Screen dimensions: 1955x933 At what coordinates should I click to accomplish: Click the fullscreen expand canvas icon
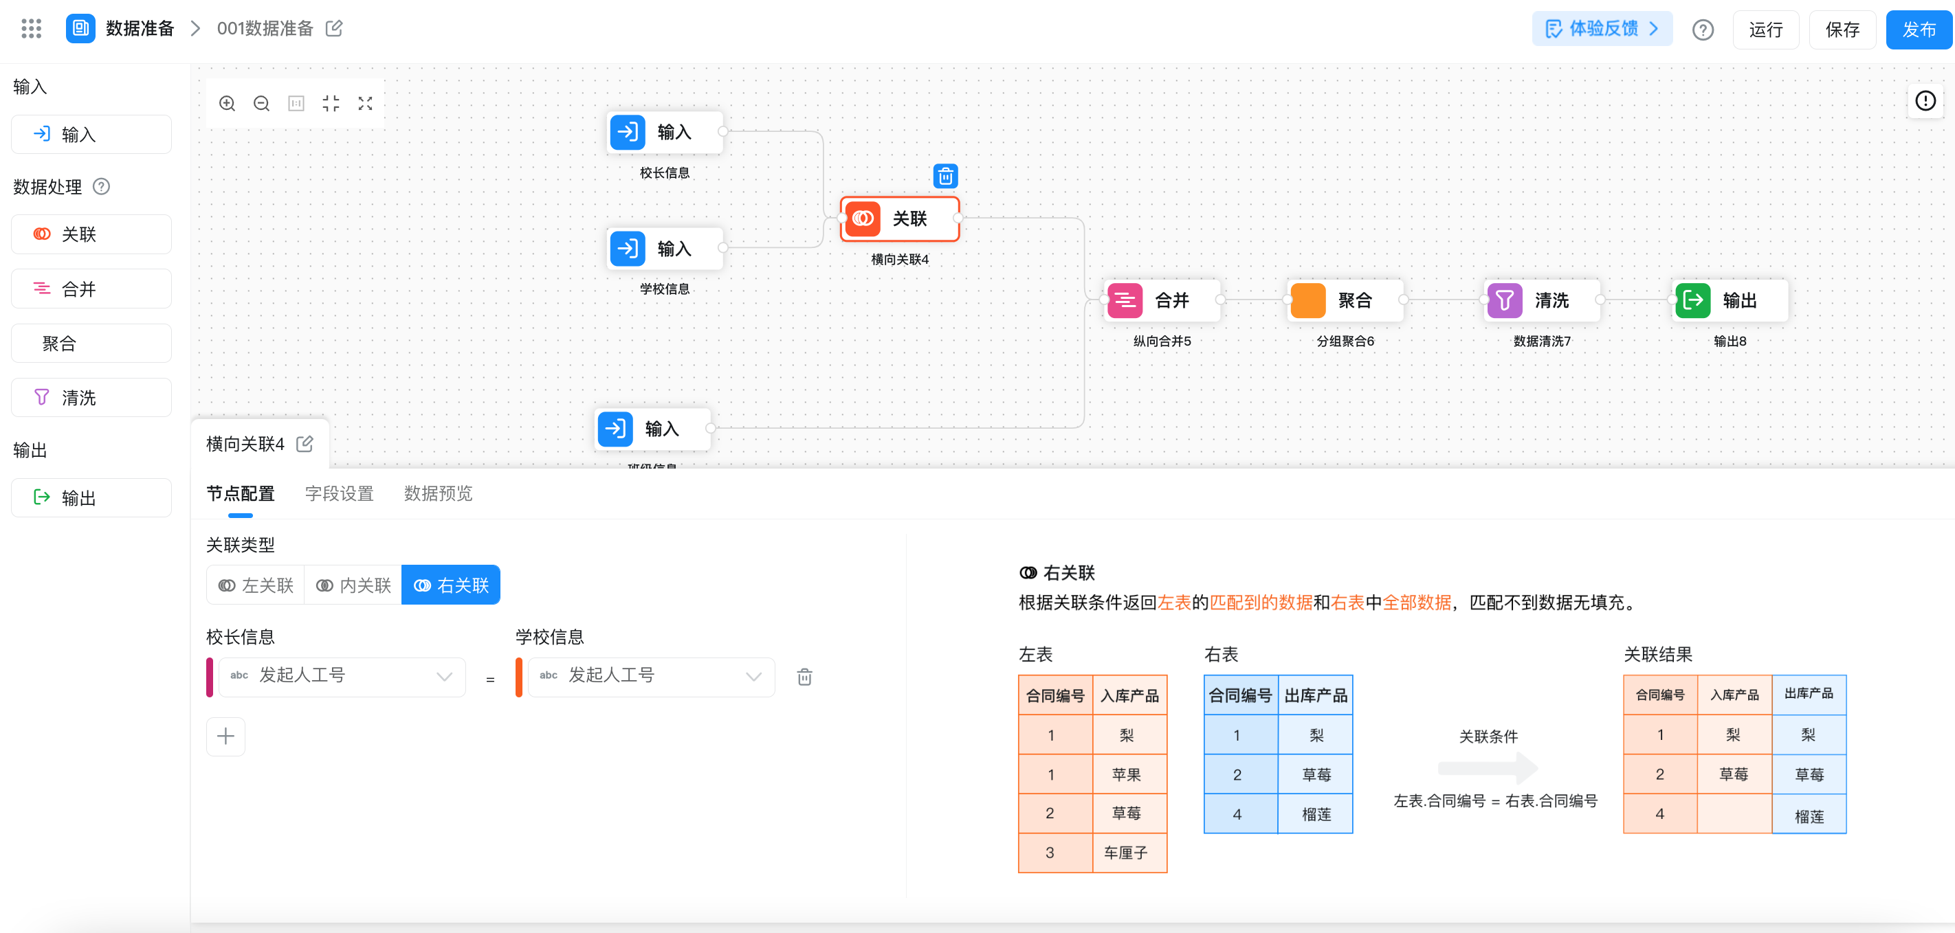[365, 104]
